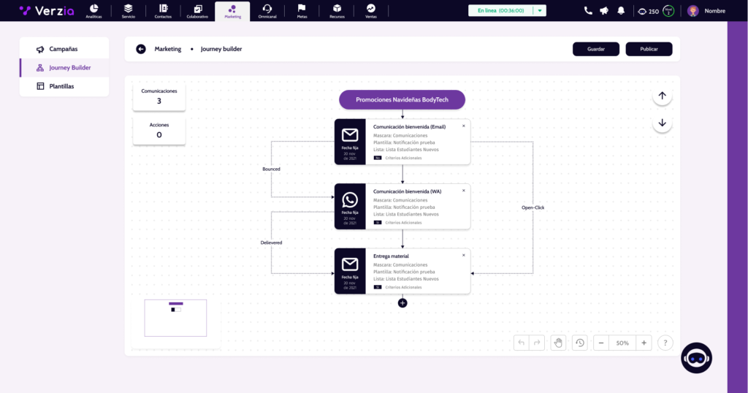Open the Ventas section
Viewport: 748px width, 393px height.
point(370,11)
